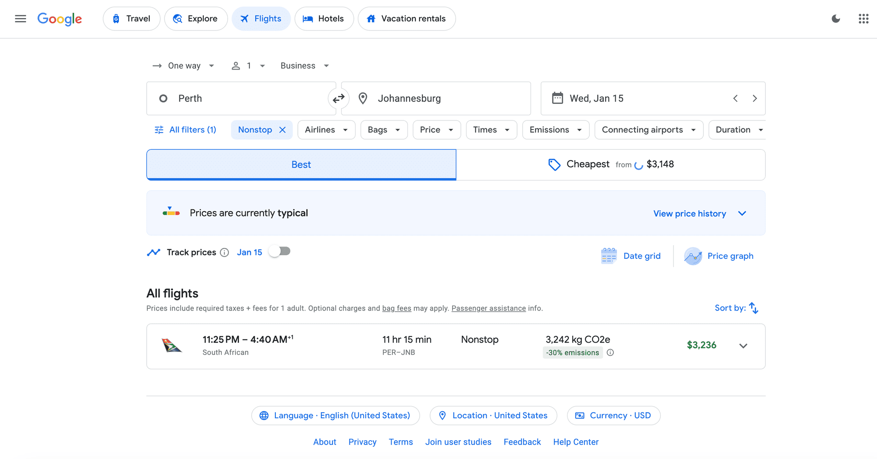The width and height of the screenshot is (877, 459).
Task: Click the emissions info icon
Action: point(610,353)
